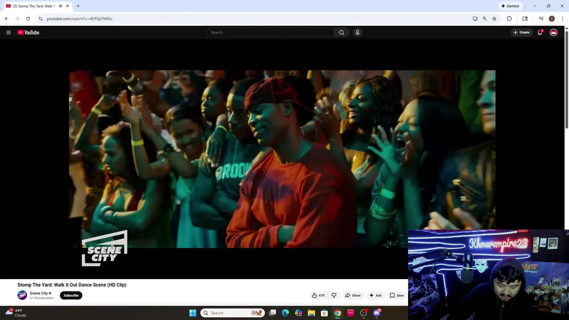Open media controls in Chrome toolbar
Image resolution: width=569 pixels, height=320 pixels.
(x=541, y=19)
